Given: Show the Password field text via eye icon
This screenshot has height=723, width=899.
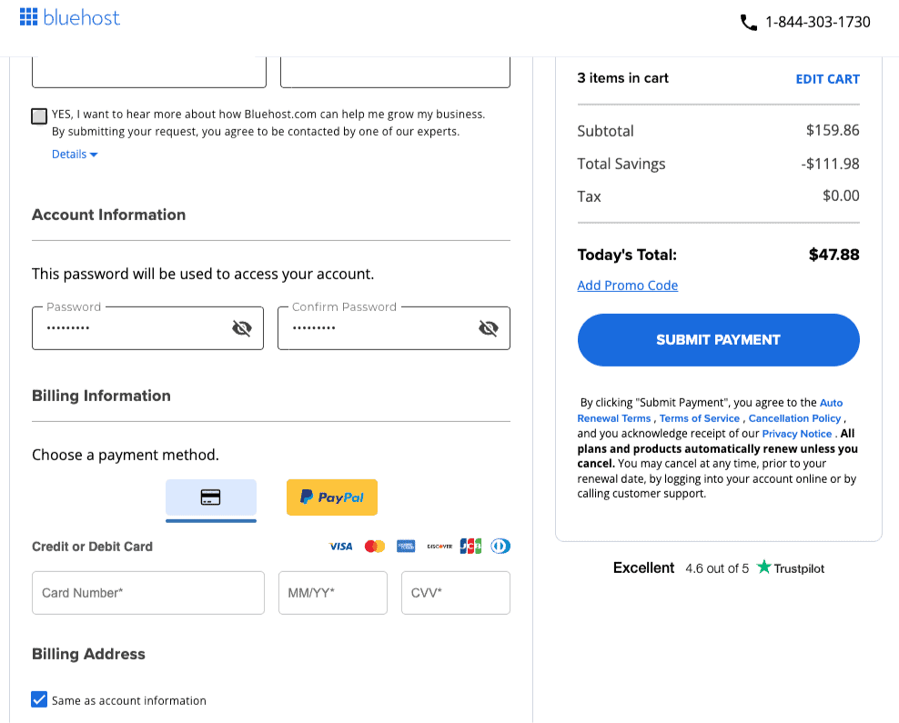Looking at the screenshot, I should 241,328.
